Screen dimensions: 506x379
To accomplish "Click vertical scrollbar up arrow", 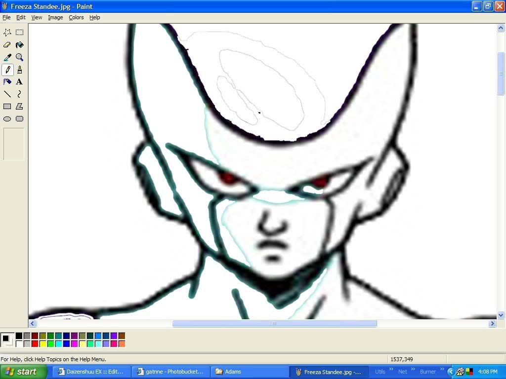I will click(x=501, y=28).
